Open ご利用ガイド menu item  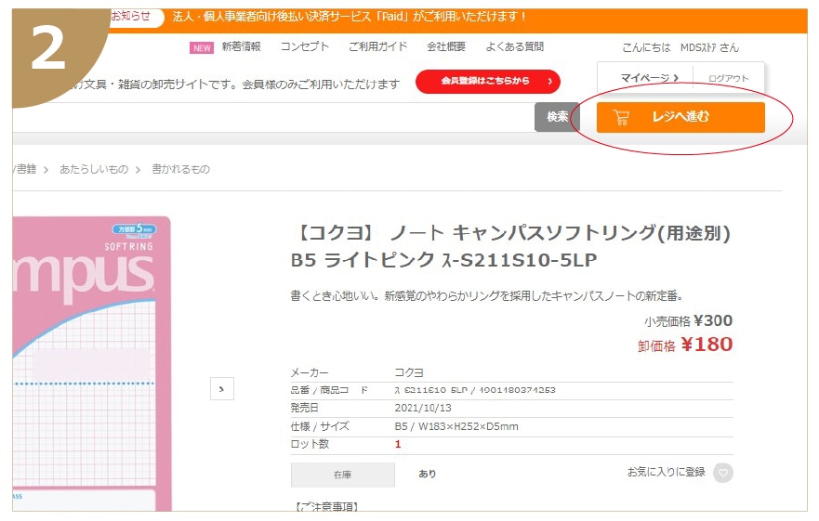coord(377,46)
